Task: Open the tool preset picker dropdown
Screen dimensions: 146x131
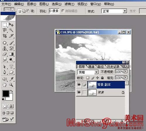Action: [13, 10]
